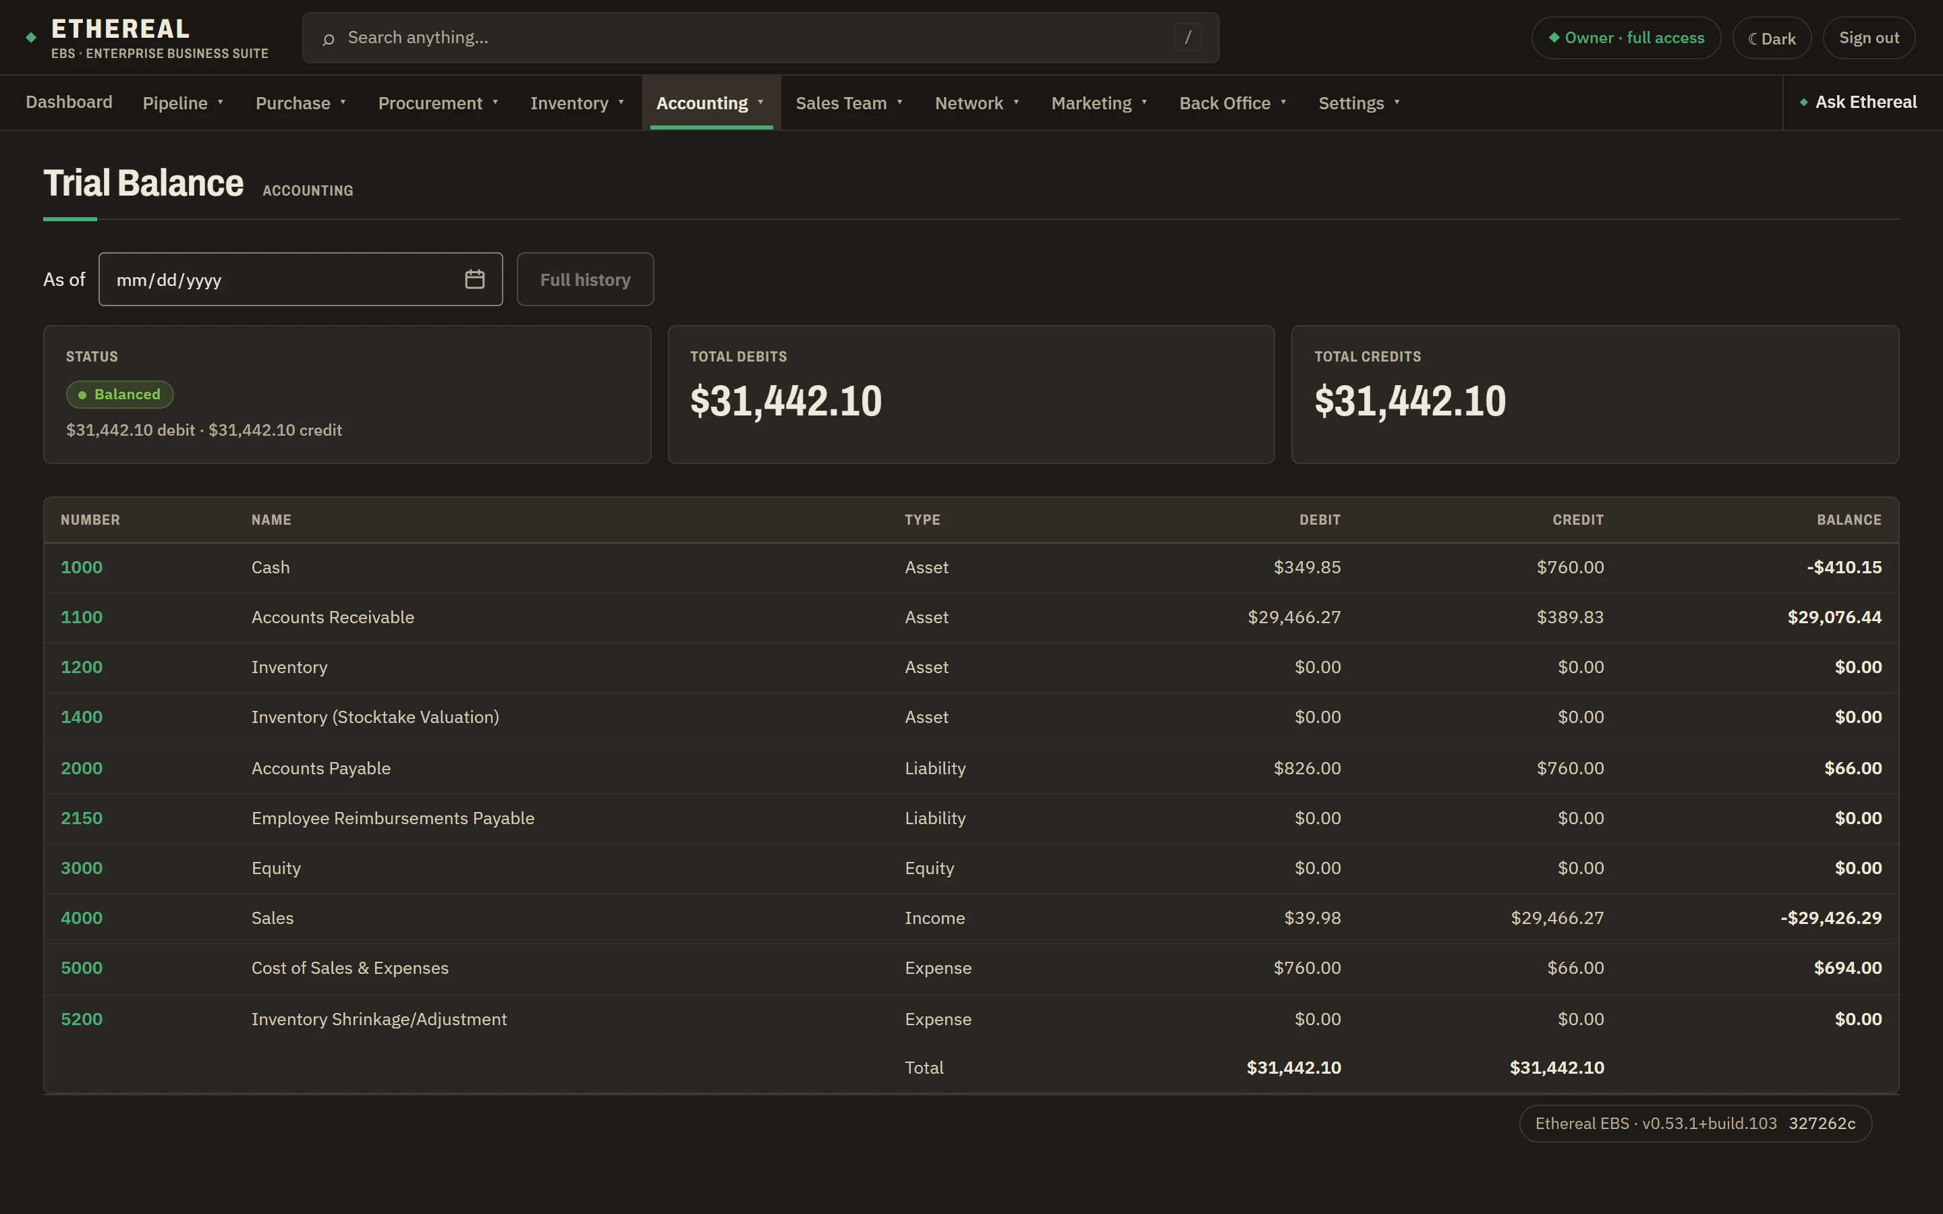Image resolution: width=1943 pixels, height=1214 pixels.
Task: Open account number 1100
Action: [82, 616]
